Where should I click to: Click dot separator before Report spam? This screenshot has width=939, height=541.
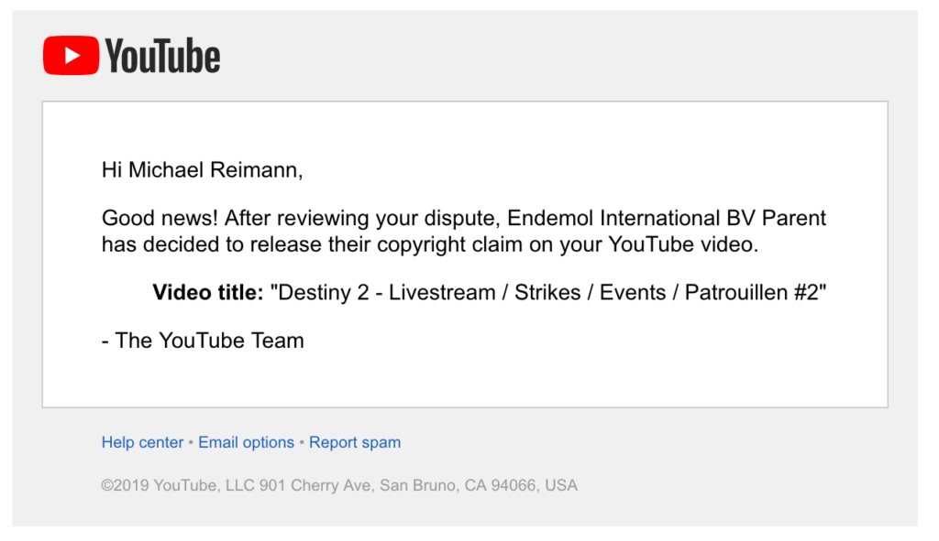302,443
